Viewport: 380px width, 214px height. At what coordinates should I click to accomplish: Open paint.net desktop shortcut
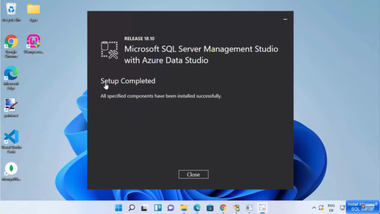11,108
